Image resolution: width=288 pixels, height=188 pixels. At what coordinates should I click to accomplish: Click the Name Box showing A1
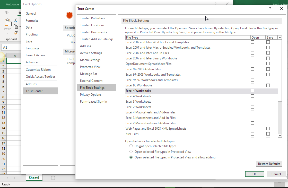(x=11, y=47)
